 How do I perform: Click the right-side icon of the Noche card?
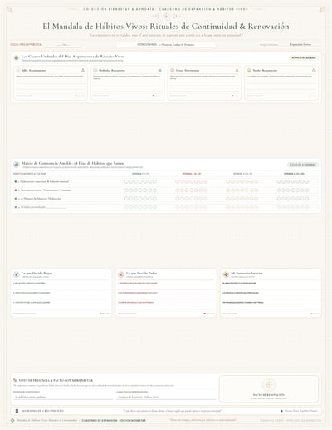[314, 71]
